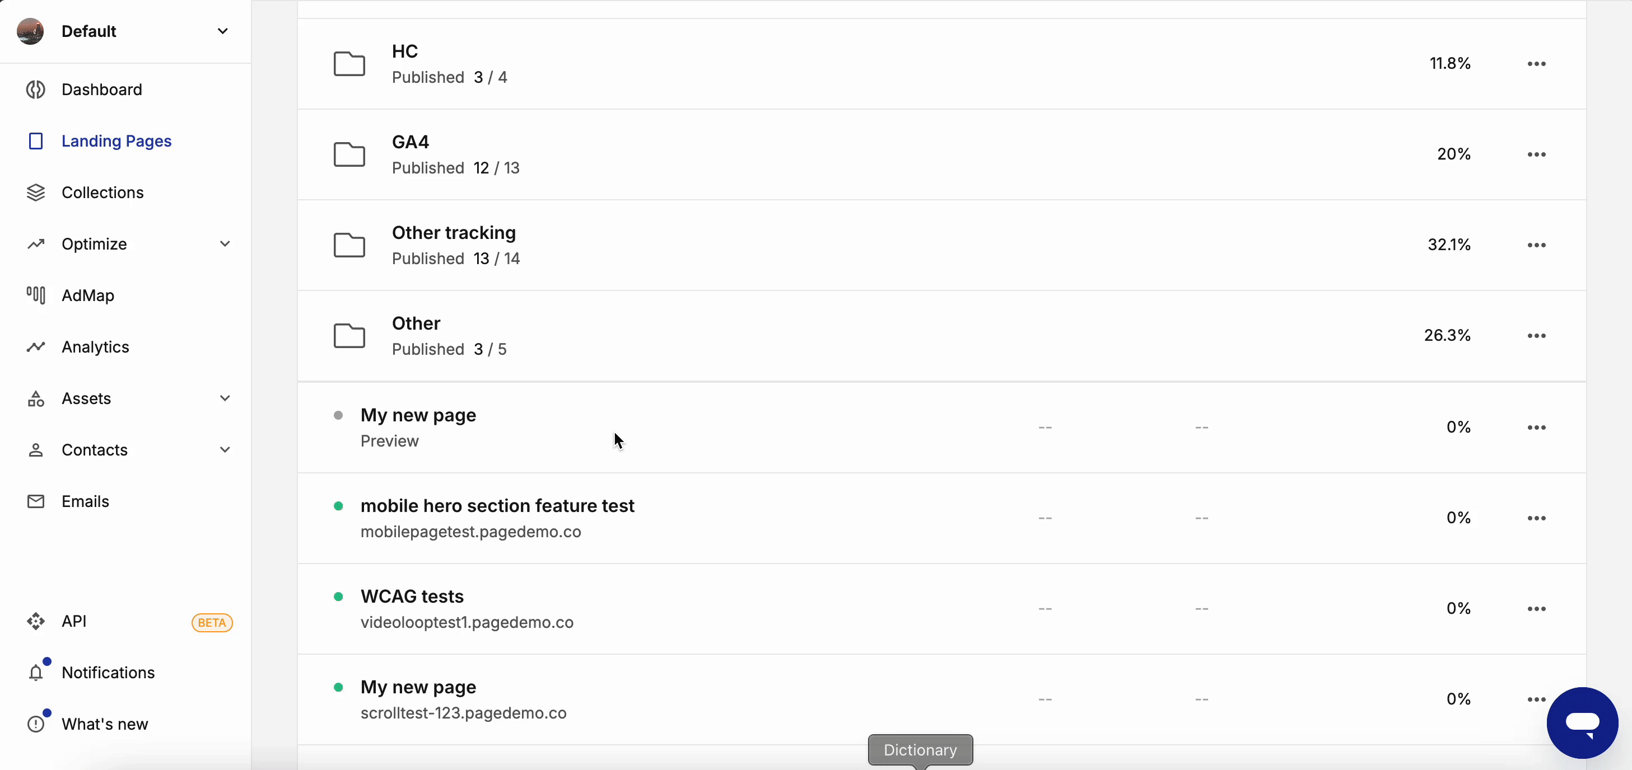This screenshot has height=770, width=1632.
Task: Open AdMap from the sidebar
Action: pos(88,294)
